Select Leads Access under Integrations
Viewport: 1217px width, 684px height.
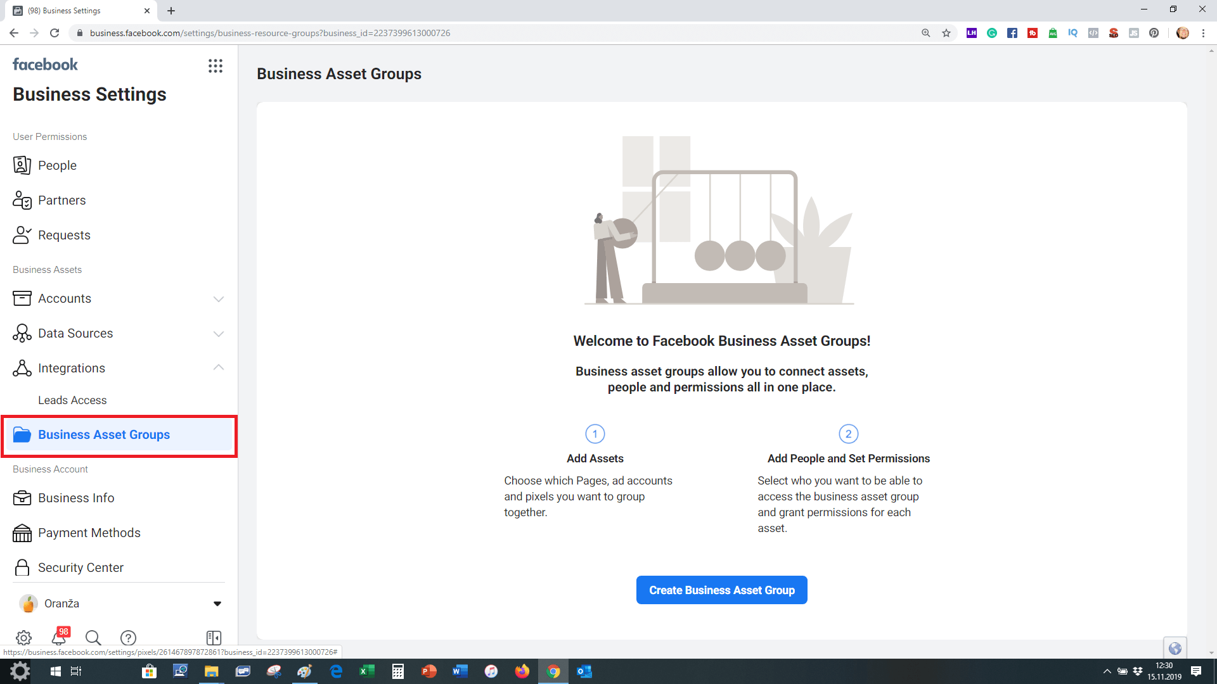click(x=72, y=400)
